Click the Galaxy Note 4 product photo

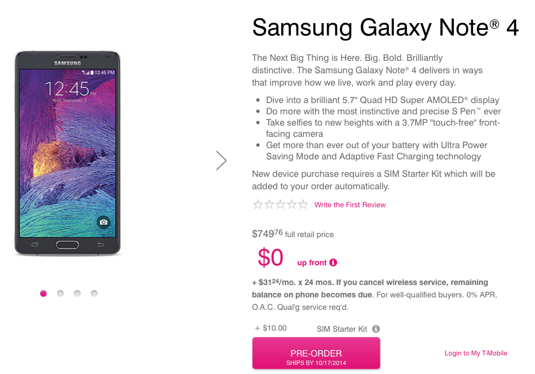(x=68, y=152)
